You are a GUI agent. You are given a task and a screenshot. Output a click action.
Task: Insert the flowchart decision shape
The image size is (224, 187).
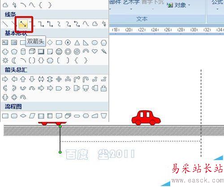(23, 116)
